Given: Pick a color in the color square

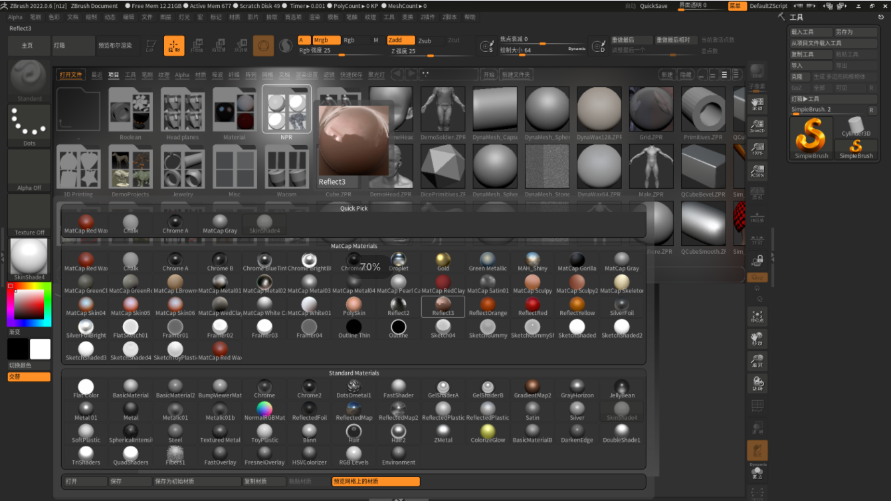Looking at the screenshot, I should pyautogui.click(x=29, y=304).
